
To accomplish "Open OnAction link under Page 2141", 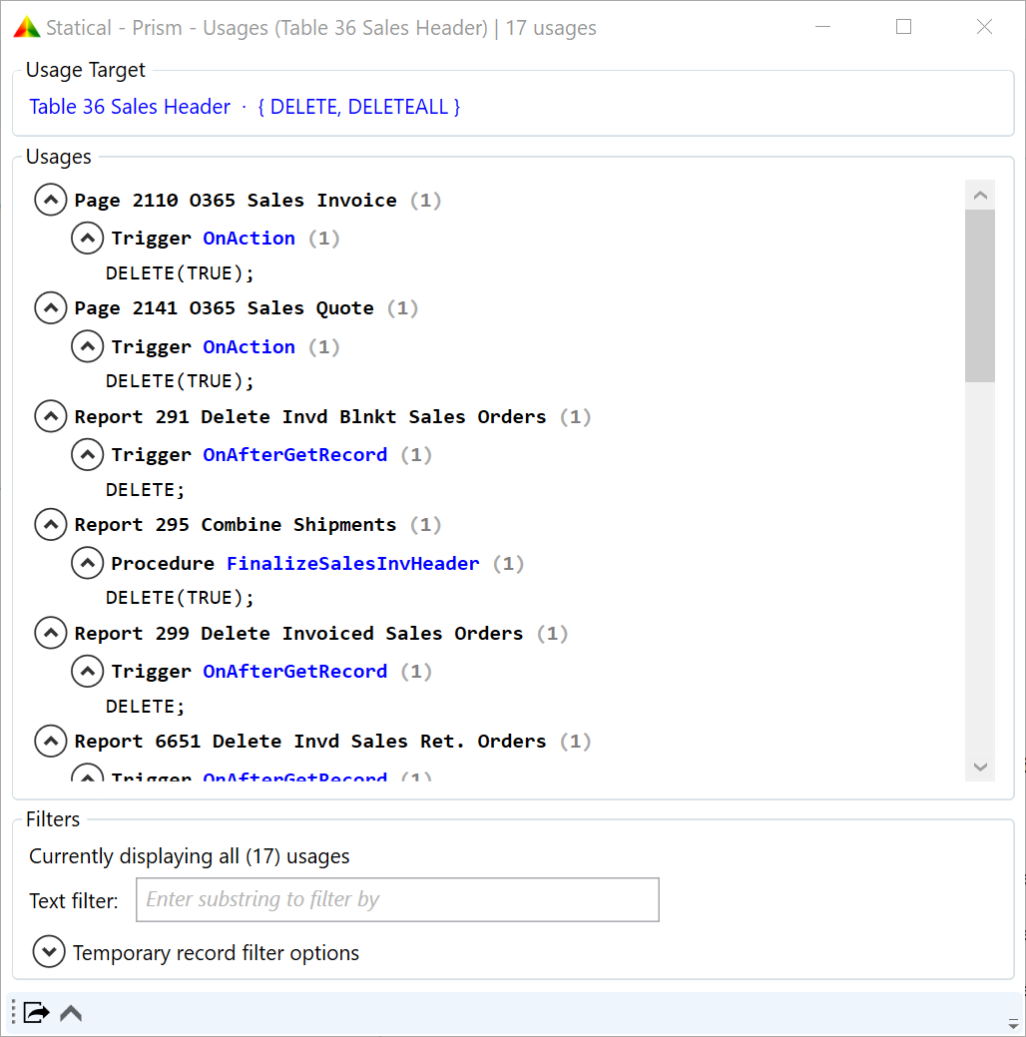I will coord(249,346).
